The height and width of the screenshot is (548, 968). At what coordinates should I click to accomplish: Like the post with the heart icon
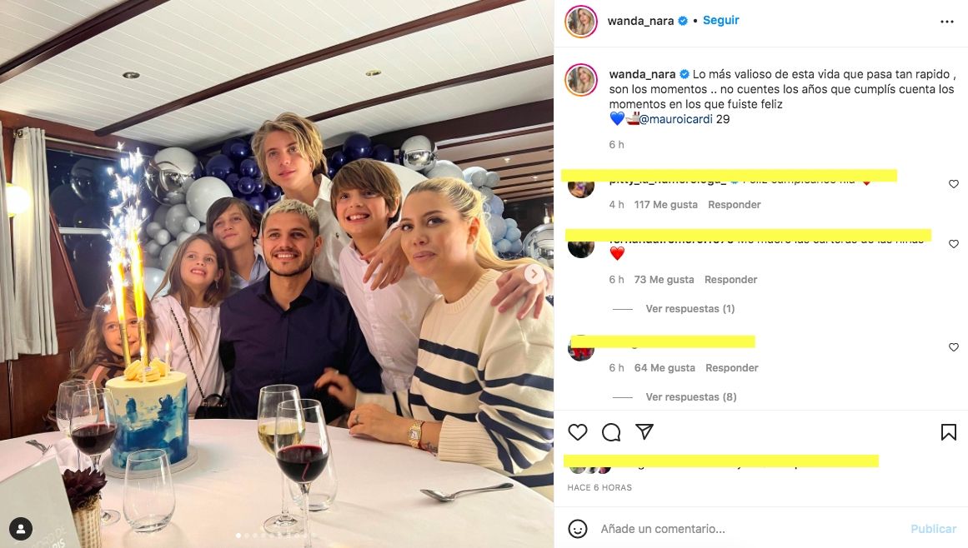point(578,431)
